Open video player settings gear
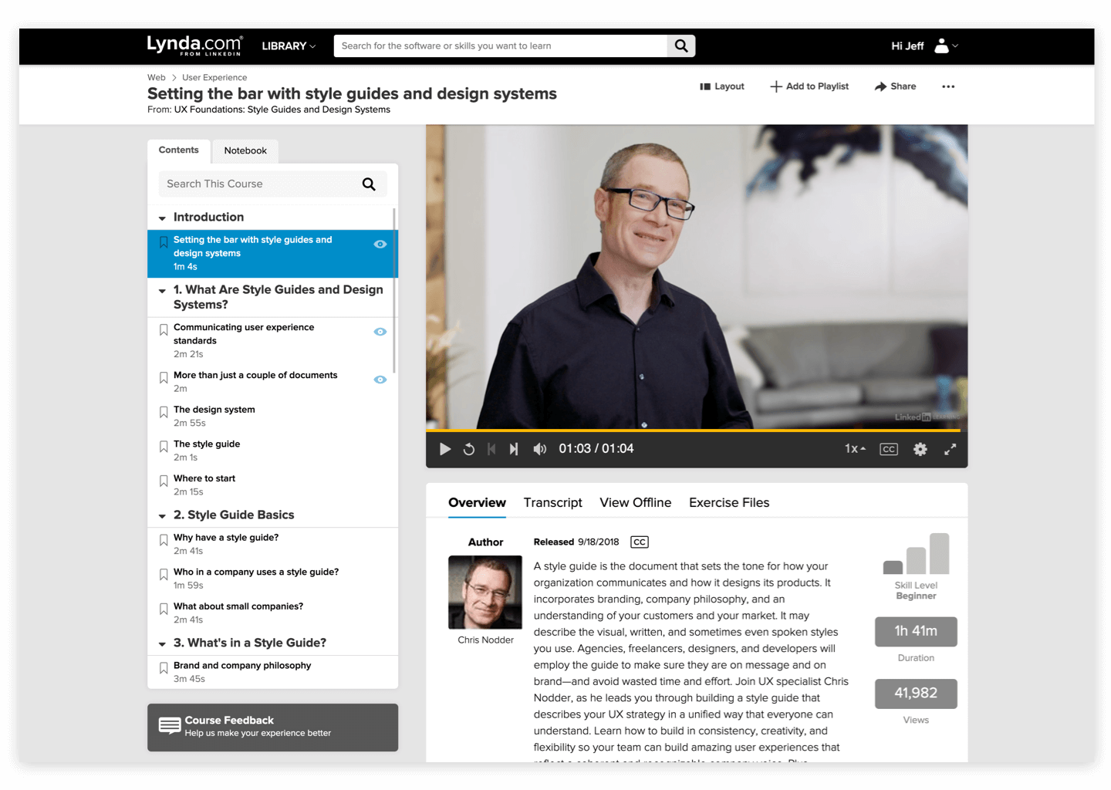Viewport: 1111px width, 790px height. [x=920, y=449]
